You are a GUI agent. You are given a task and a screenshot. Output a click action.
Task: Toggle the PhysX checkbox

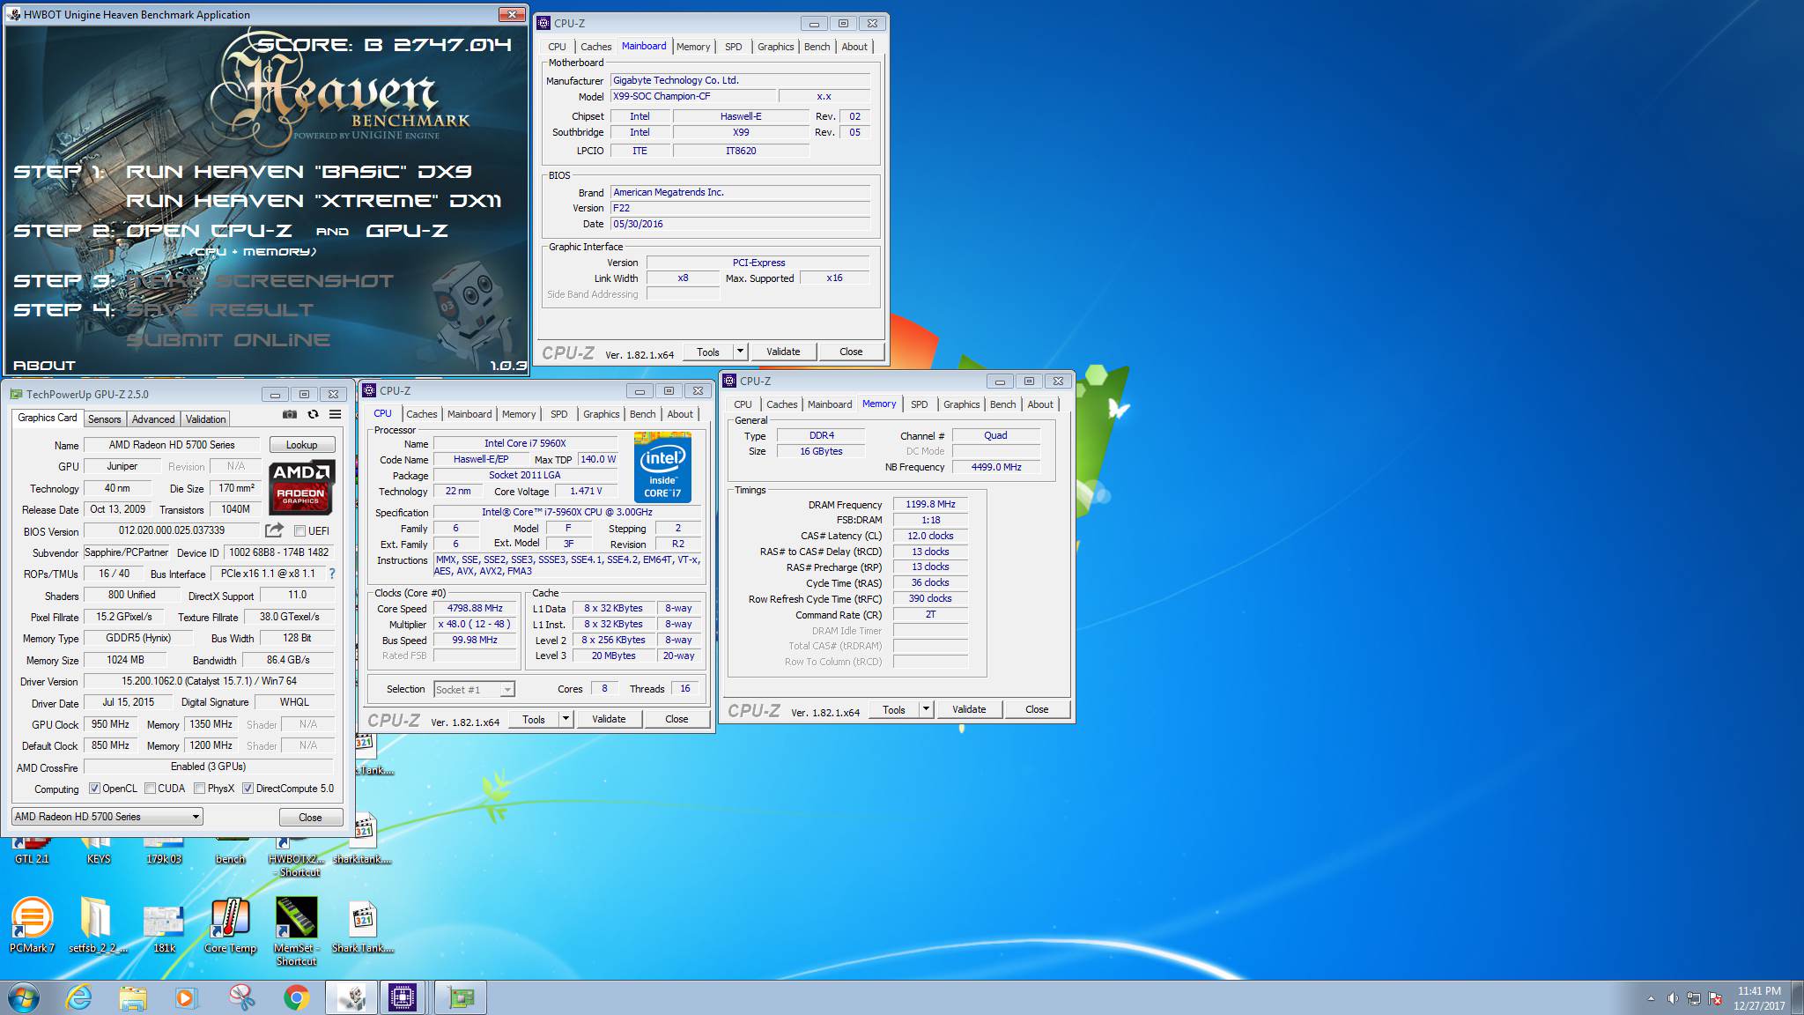pyautogui.click(x=199, y=789)
